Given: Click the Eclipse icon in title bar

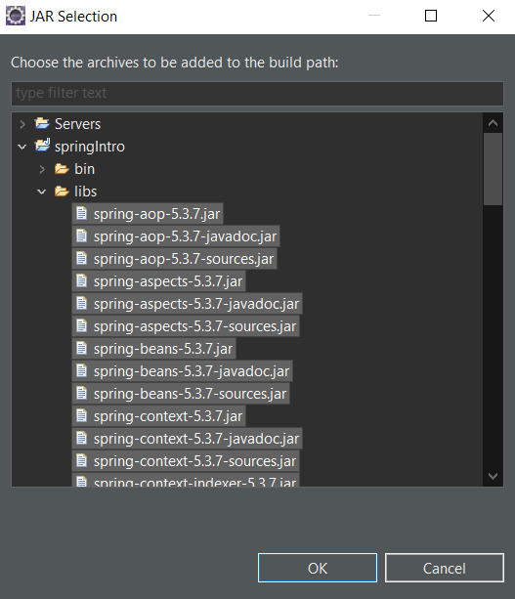Looking at the screenshot, I should (x=16, y=16).
